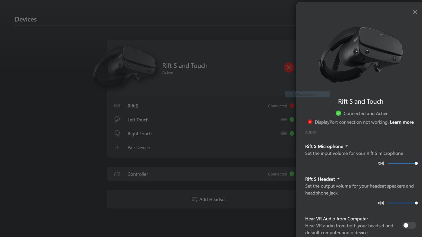Viewport: 422px width, 237px height.
Task: Click the Left Touch controller icon
Action: 117,120
